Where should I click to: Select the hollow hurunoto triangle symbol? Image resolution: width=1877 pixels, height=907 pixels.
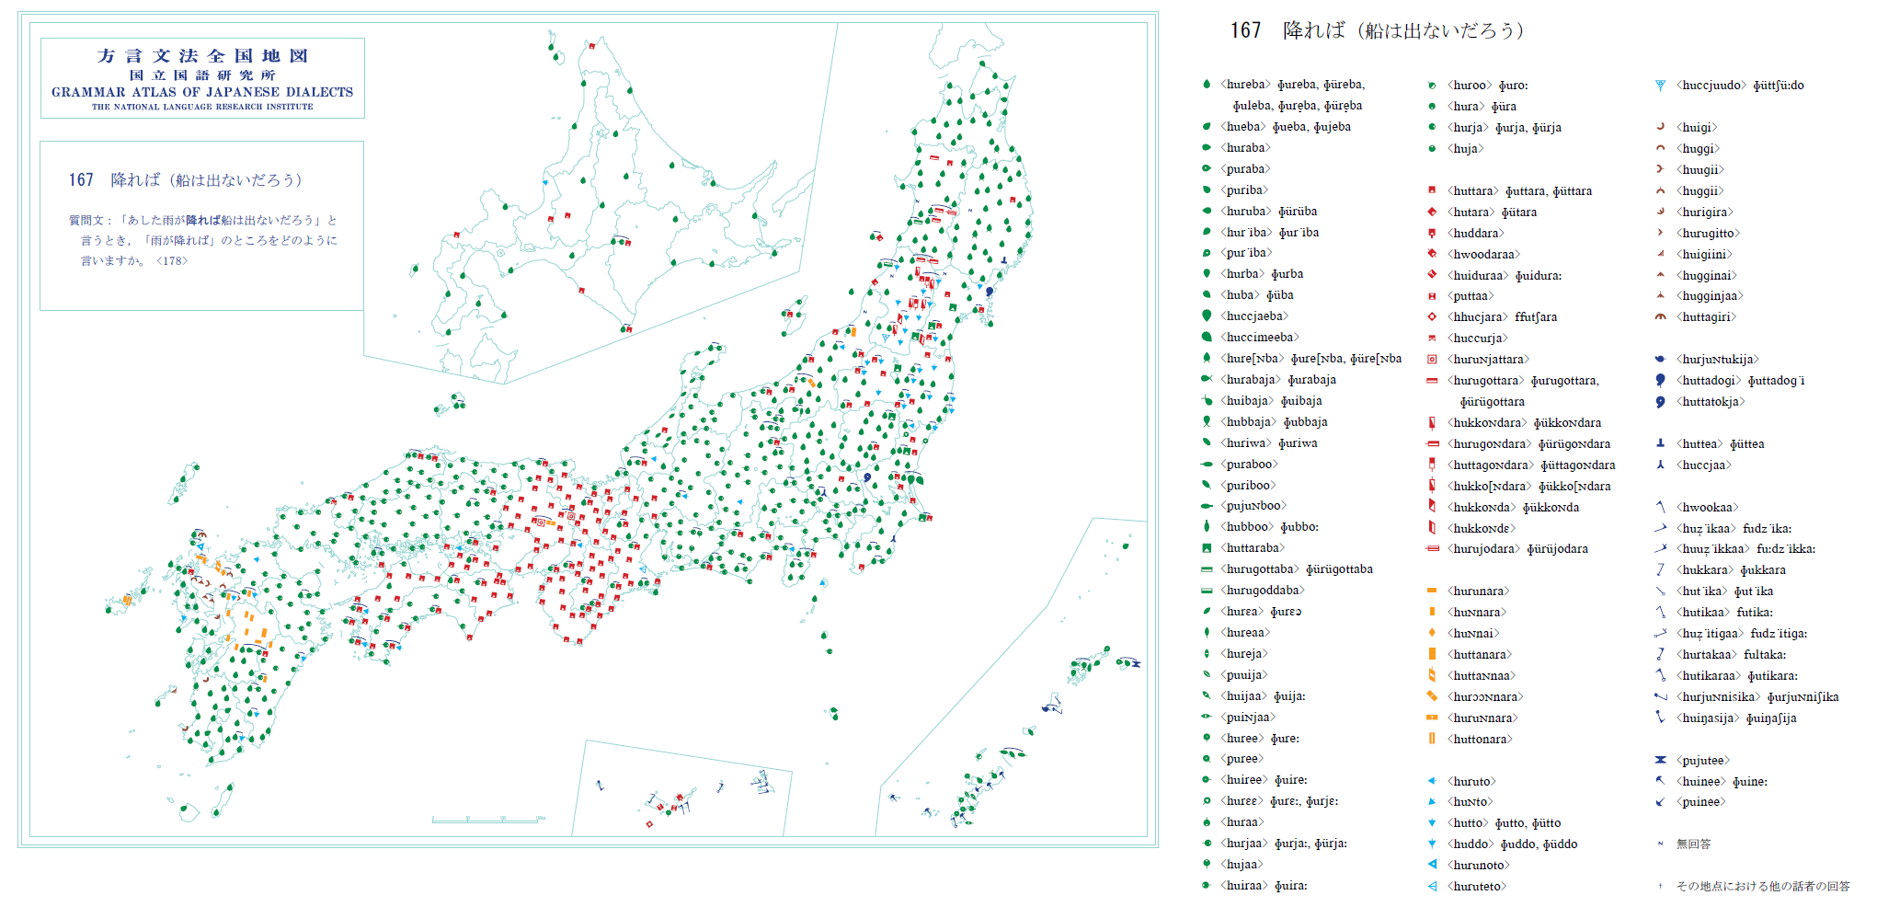[1432, 865]
